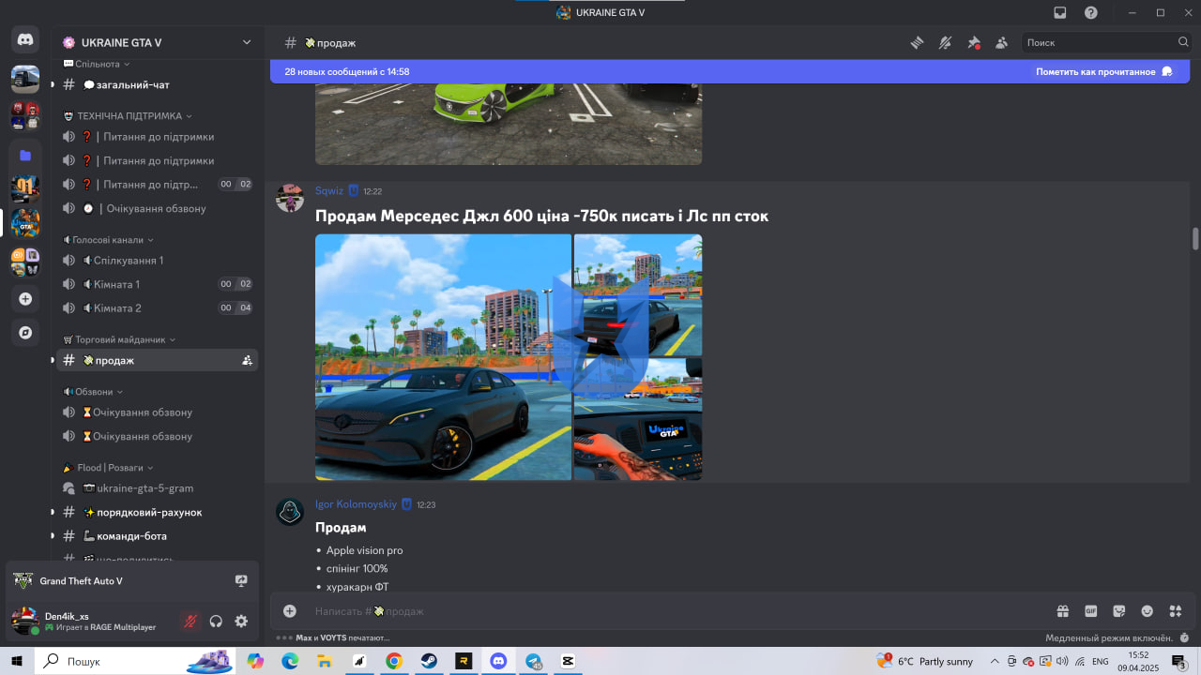Open the weather widget showing 6°C

pyautogui.click(x=925, y=661)
